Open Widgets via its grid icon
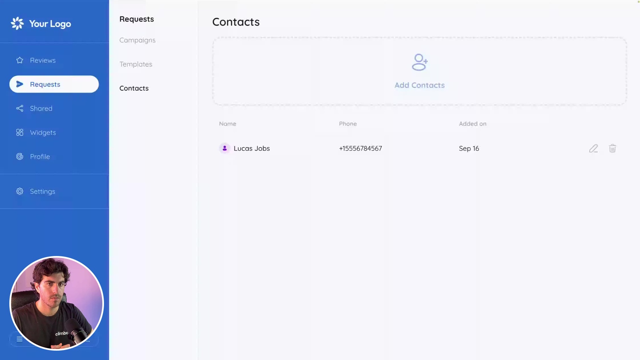Image resolution: width=640 pixels, height=360 pixels. coord(20,132)
